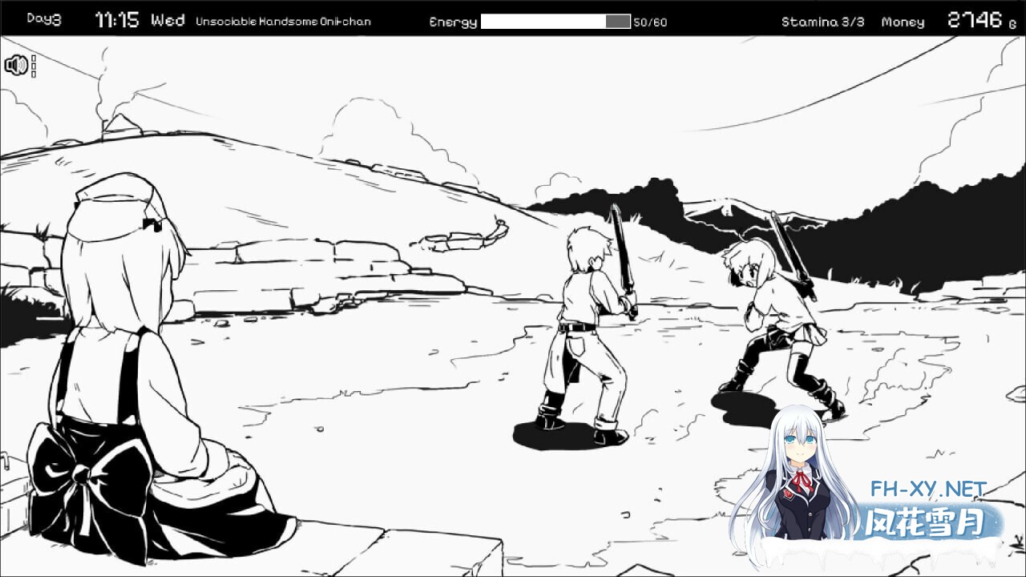Click the Day3 indicator
Image resolution: width=1026 pixels, height=577 pixels.
point(43,19)
